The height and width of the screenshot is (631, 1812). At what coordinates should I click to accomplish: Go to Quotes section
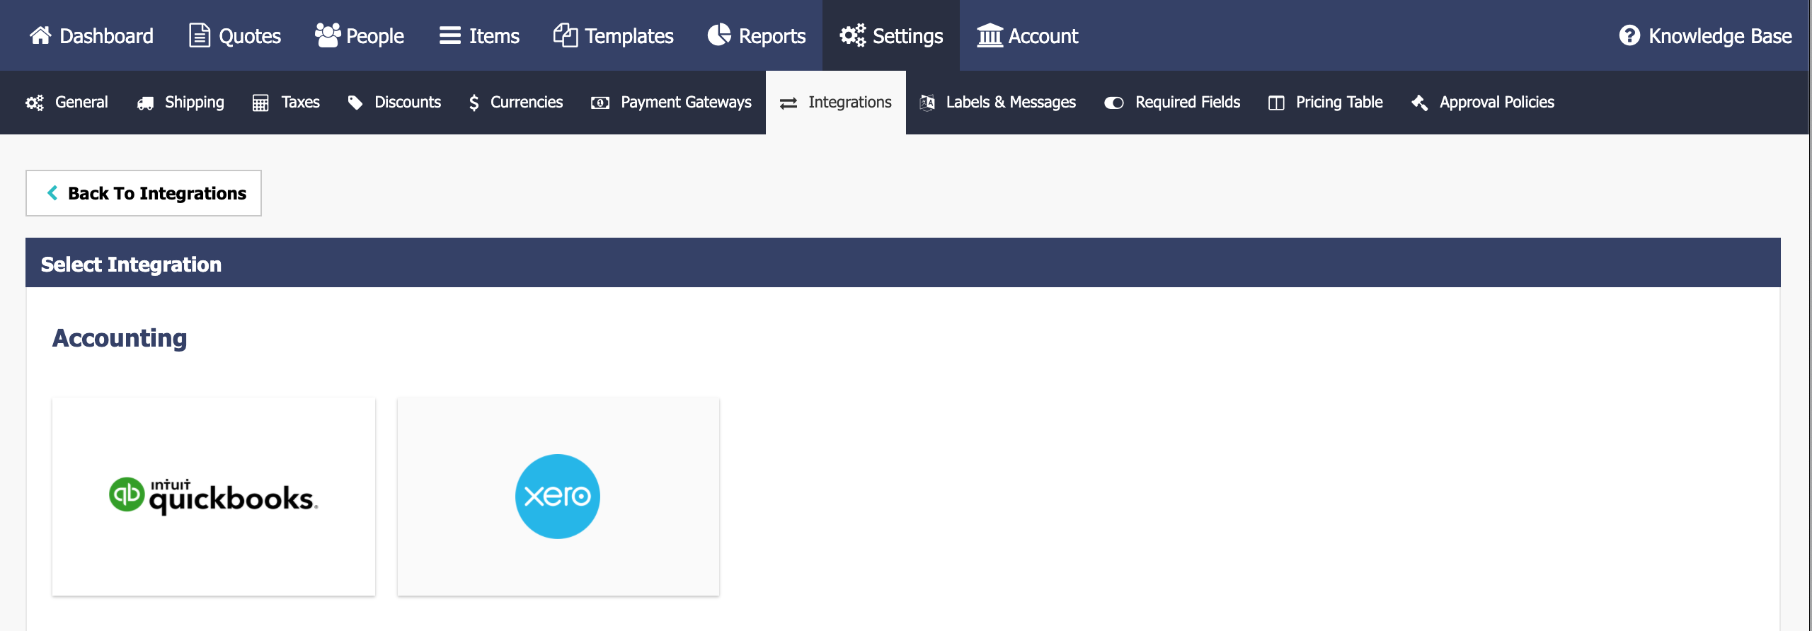pos(250,36)
